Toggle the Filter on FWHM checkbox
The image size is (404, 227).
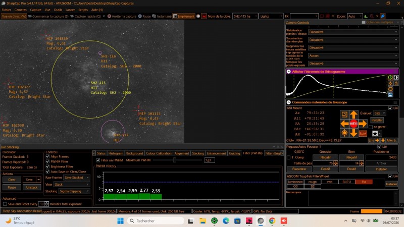click(x=98, y=160)
